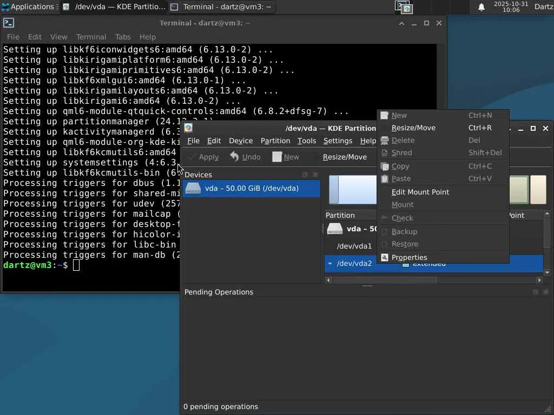Click the New icon in context menu
Viewport: 554px width, 415px height.
click(x=385, y=116)
